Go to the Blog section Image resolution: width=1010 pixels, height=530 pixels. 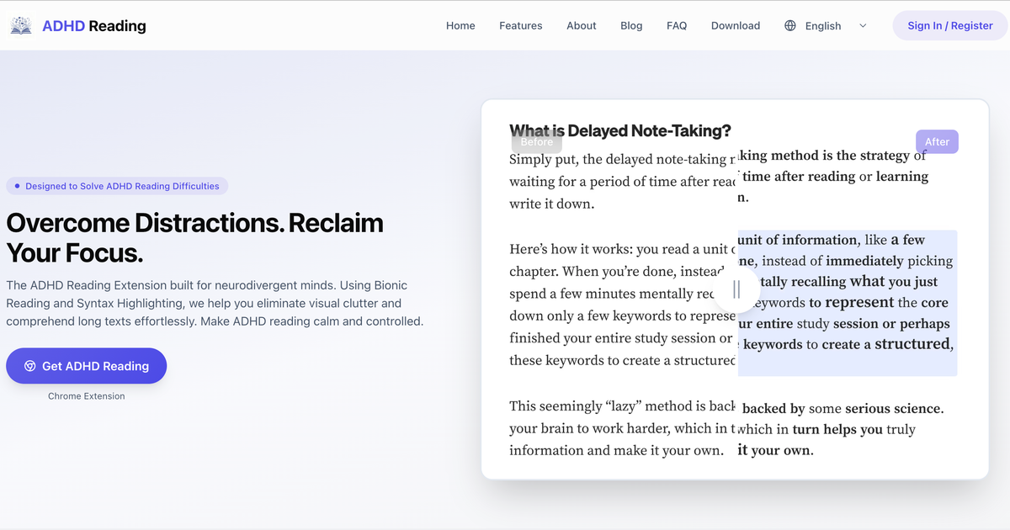[x=631, y=25]
